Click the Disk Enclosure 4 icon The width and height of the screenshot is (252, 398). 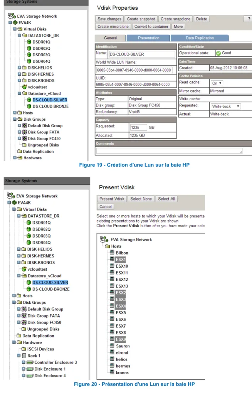30,376
